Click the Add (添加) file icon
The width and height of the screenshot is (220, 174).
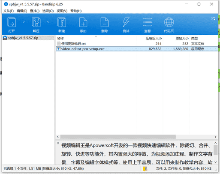tap(83, 22)
